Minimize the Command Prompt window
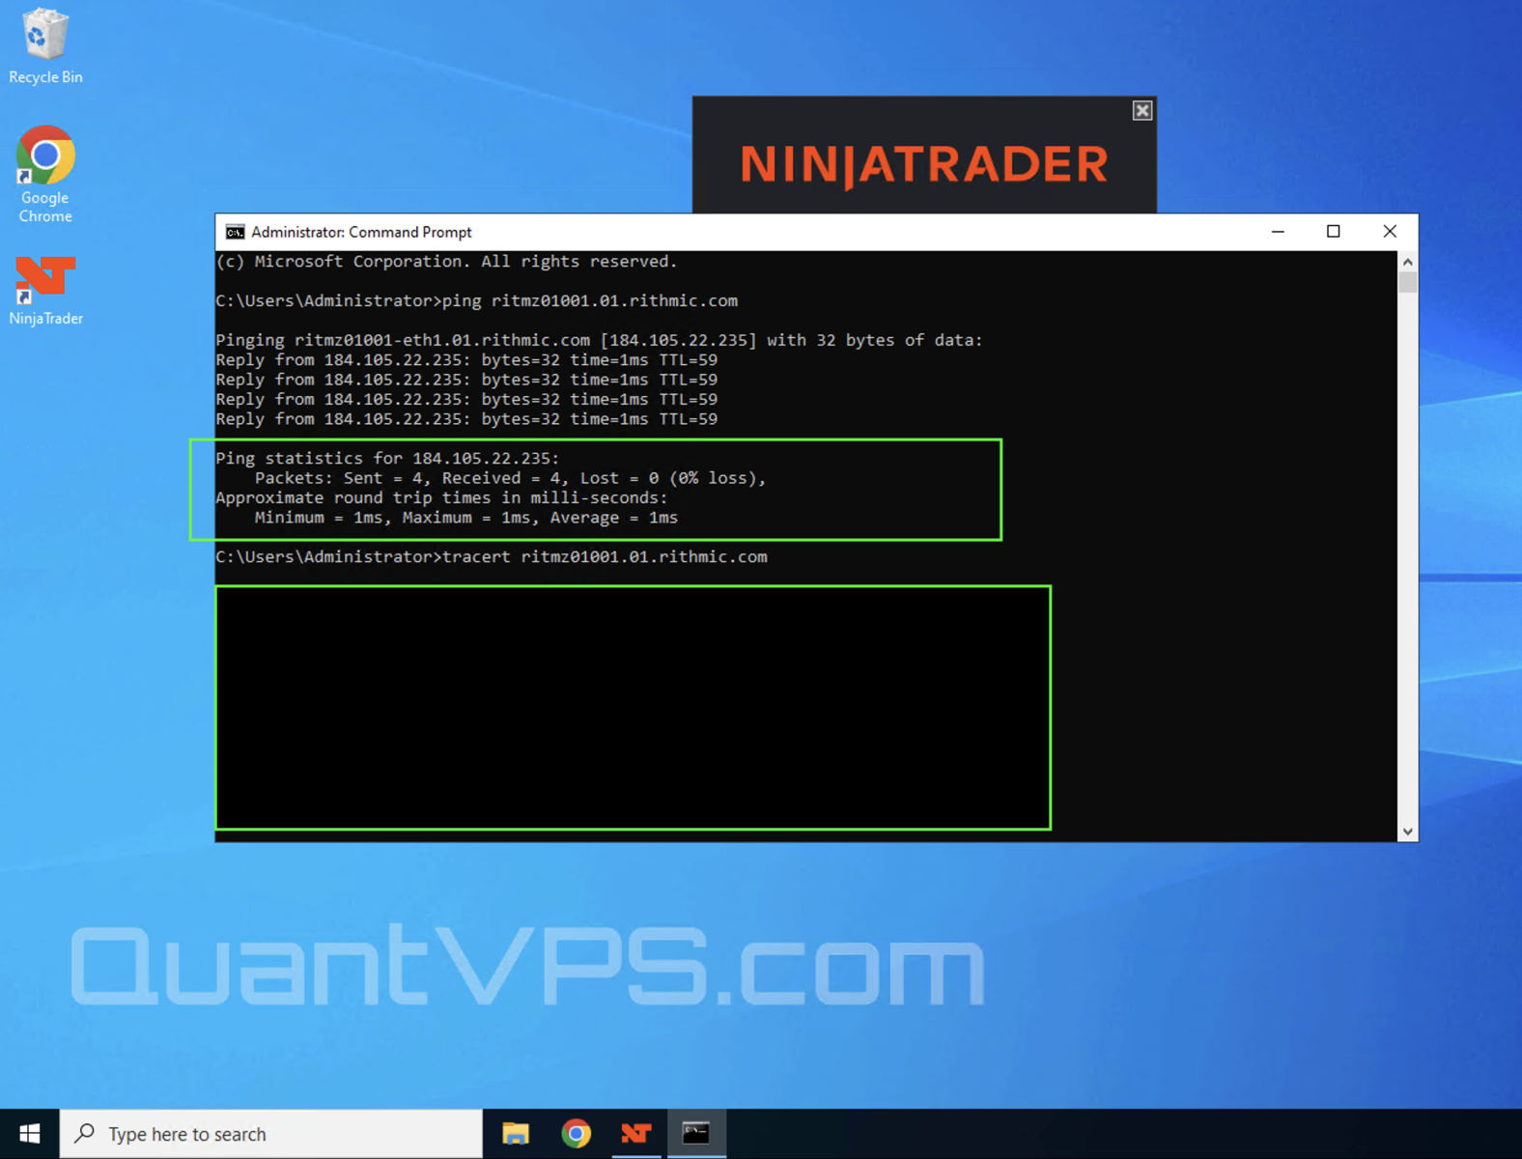The width and height of the screenshot is (1522, 1159). point(1278,232)
